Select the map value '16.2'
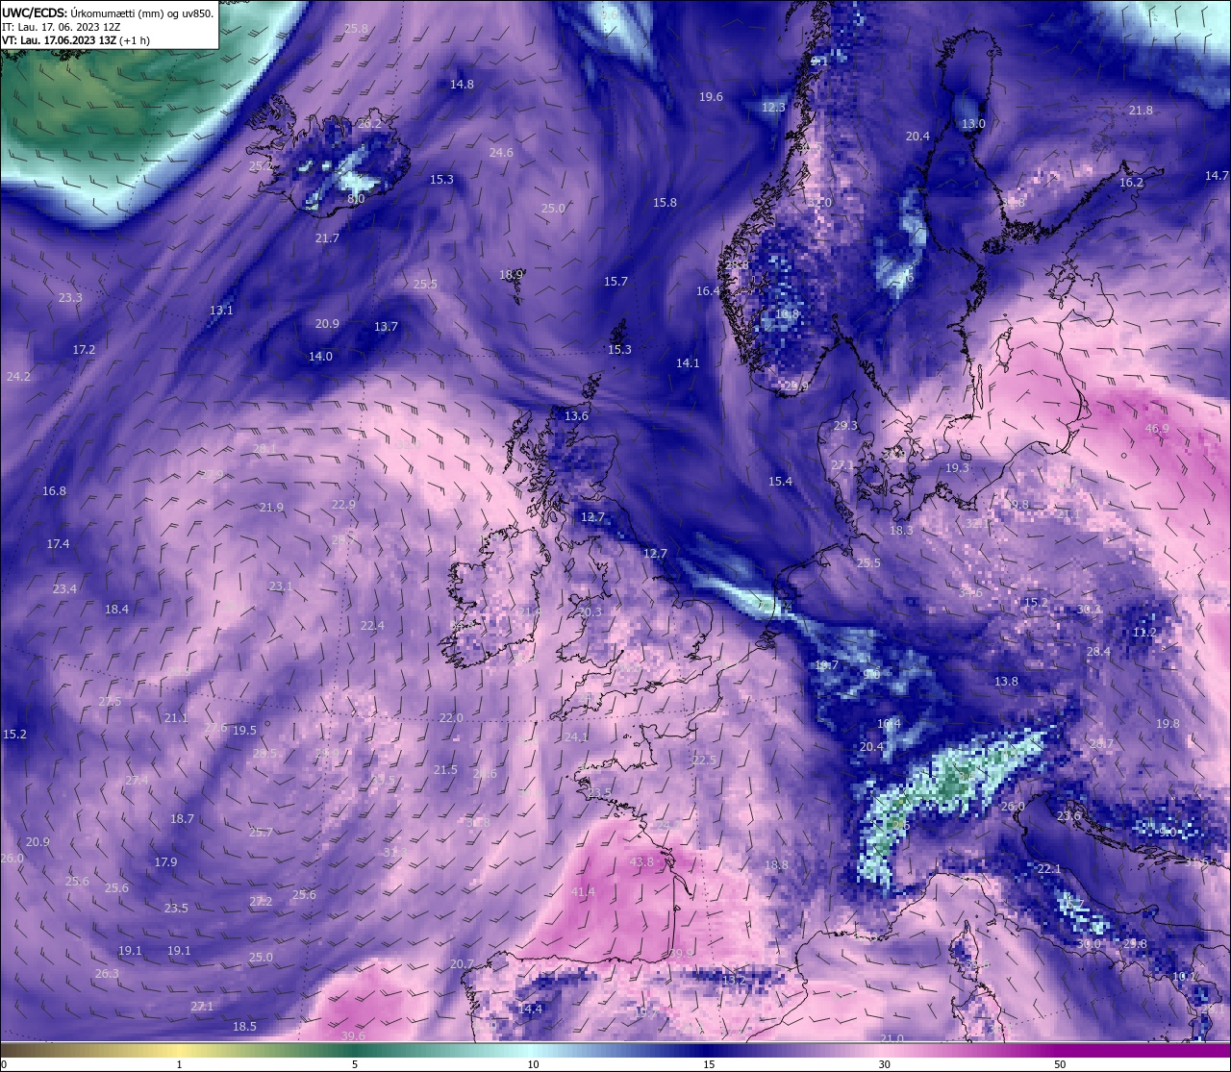 [x=1131, y=183]
